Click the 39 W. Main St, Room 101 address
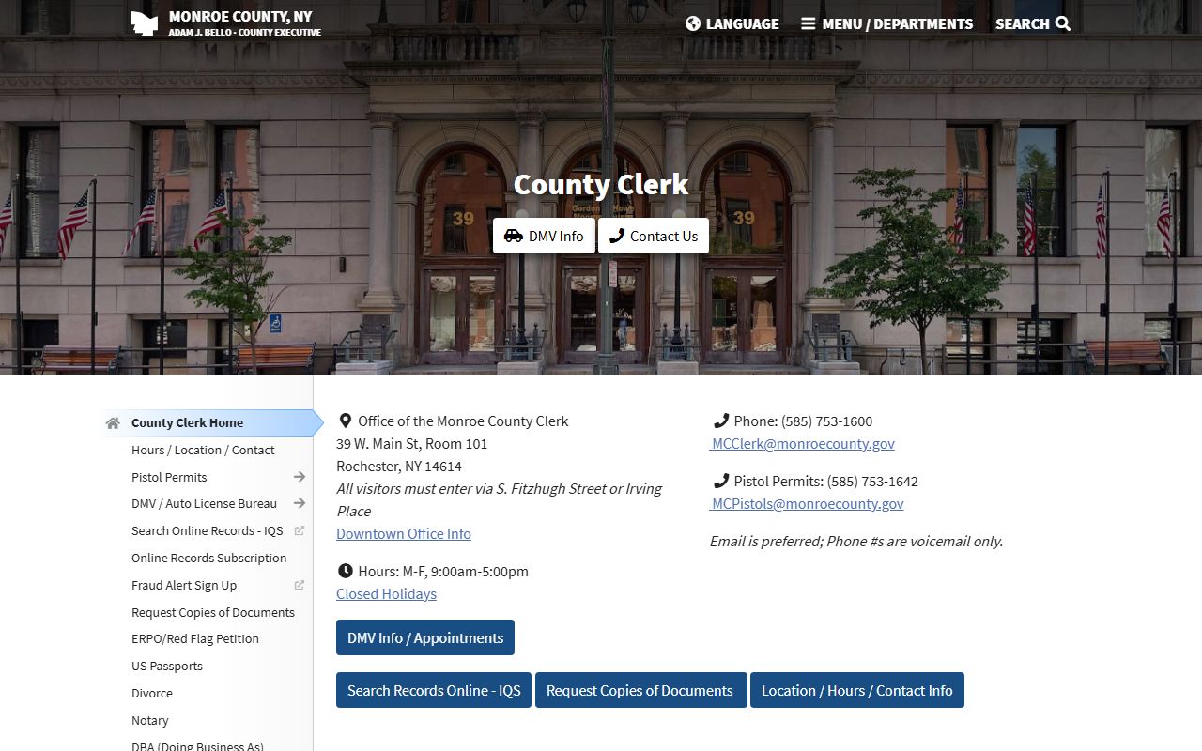 click(411, 443)
